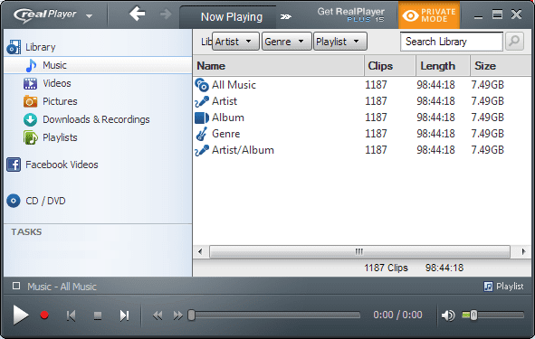Toggle Private Mode
Viewport: 535px width, 339px height.
[429, 15]
